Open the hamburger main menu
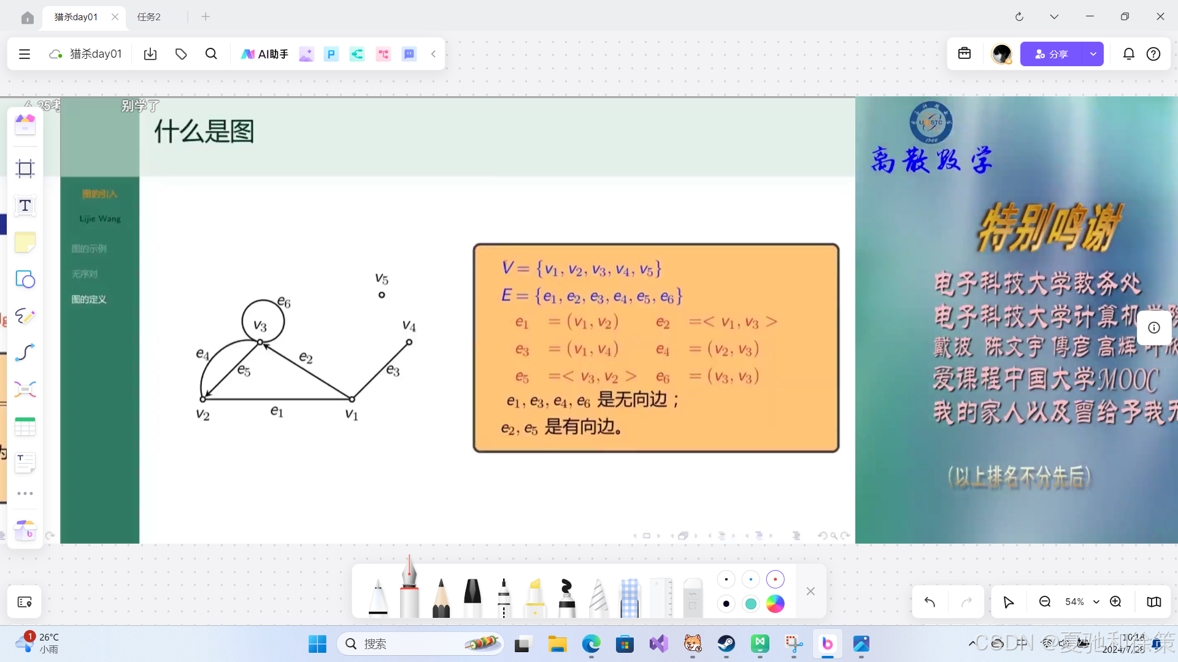Image resolution: width=1178 pixels, height=662 pixels. point(25,54)
